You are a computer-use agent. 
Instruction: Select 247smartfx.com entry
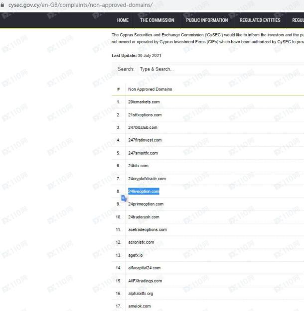(x=143, y=153)
